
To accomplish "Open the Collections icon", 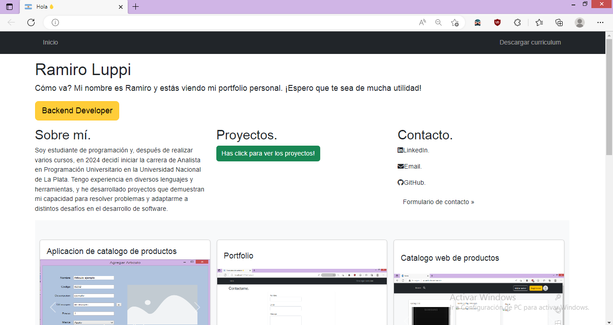I will (x=559, y=22).
